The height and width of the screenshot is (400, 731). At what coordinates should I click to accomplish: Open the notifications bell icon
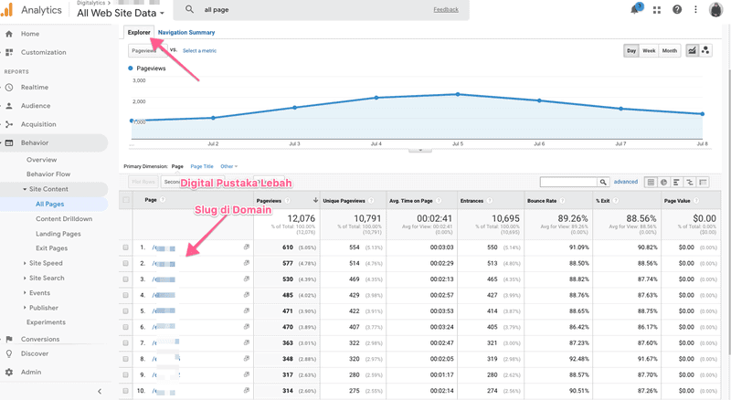[x=635, y=9]
